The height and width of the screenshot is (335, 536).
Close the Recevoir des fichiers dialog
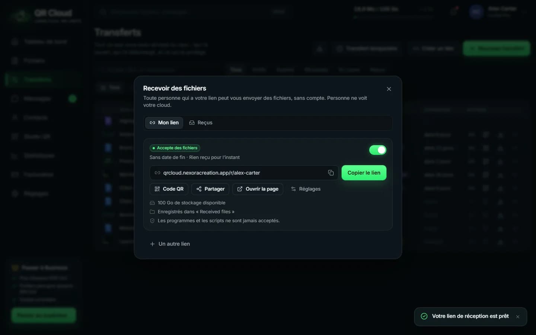coord(389,89)
